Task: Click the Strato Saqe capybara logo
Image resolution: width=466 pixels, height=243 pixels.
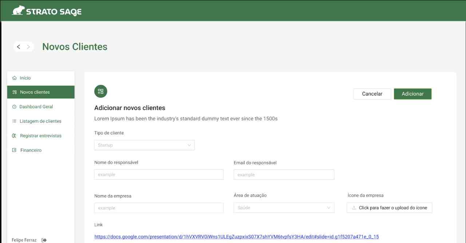Action: [18, 11]
